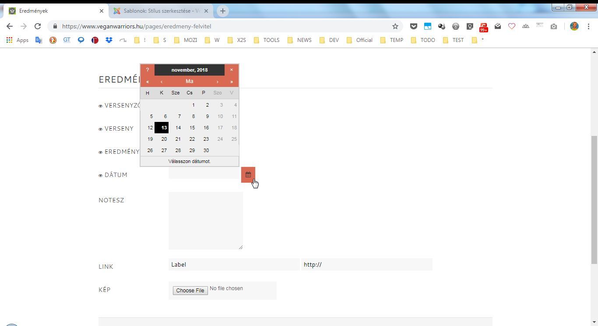Screen dimensions: 598x326
Task: Toggle eye icon beside Dátum label
Action: (x=101, y=176)
